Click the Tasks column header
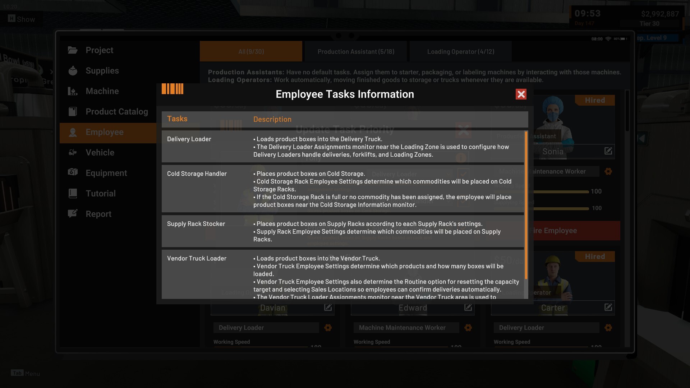This screenshot has width=690, height=388. pyautogui.click(x=177, y=119)
